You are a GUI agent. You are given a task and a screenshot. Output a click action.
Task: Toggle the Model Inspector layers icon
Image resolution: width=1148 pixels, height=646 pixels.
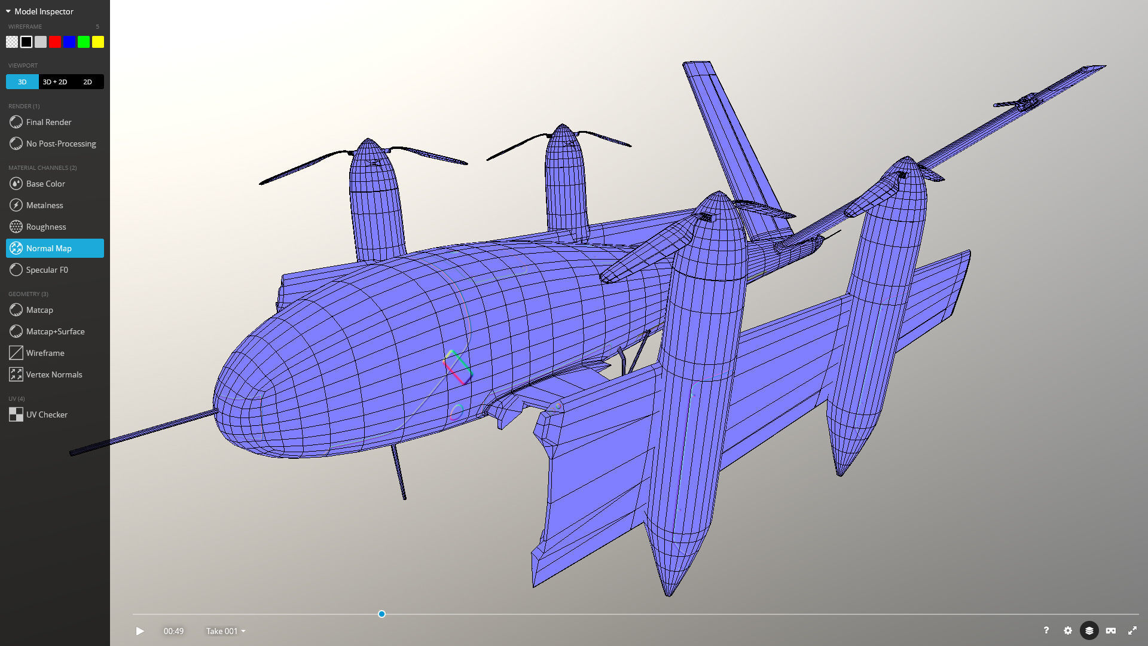click(x=1089, y=630)
